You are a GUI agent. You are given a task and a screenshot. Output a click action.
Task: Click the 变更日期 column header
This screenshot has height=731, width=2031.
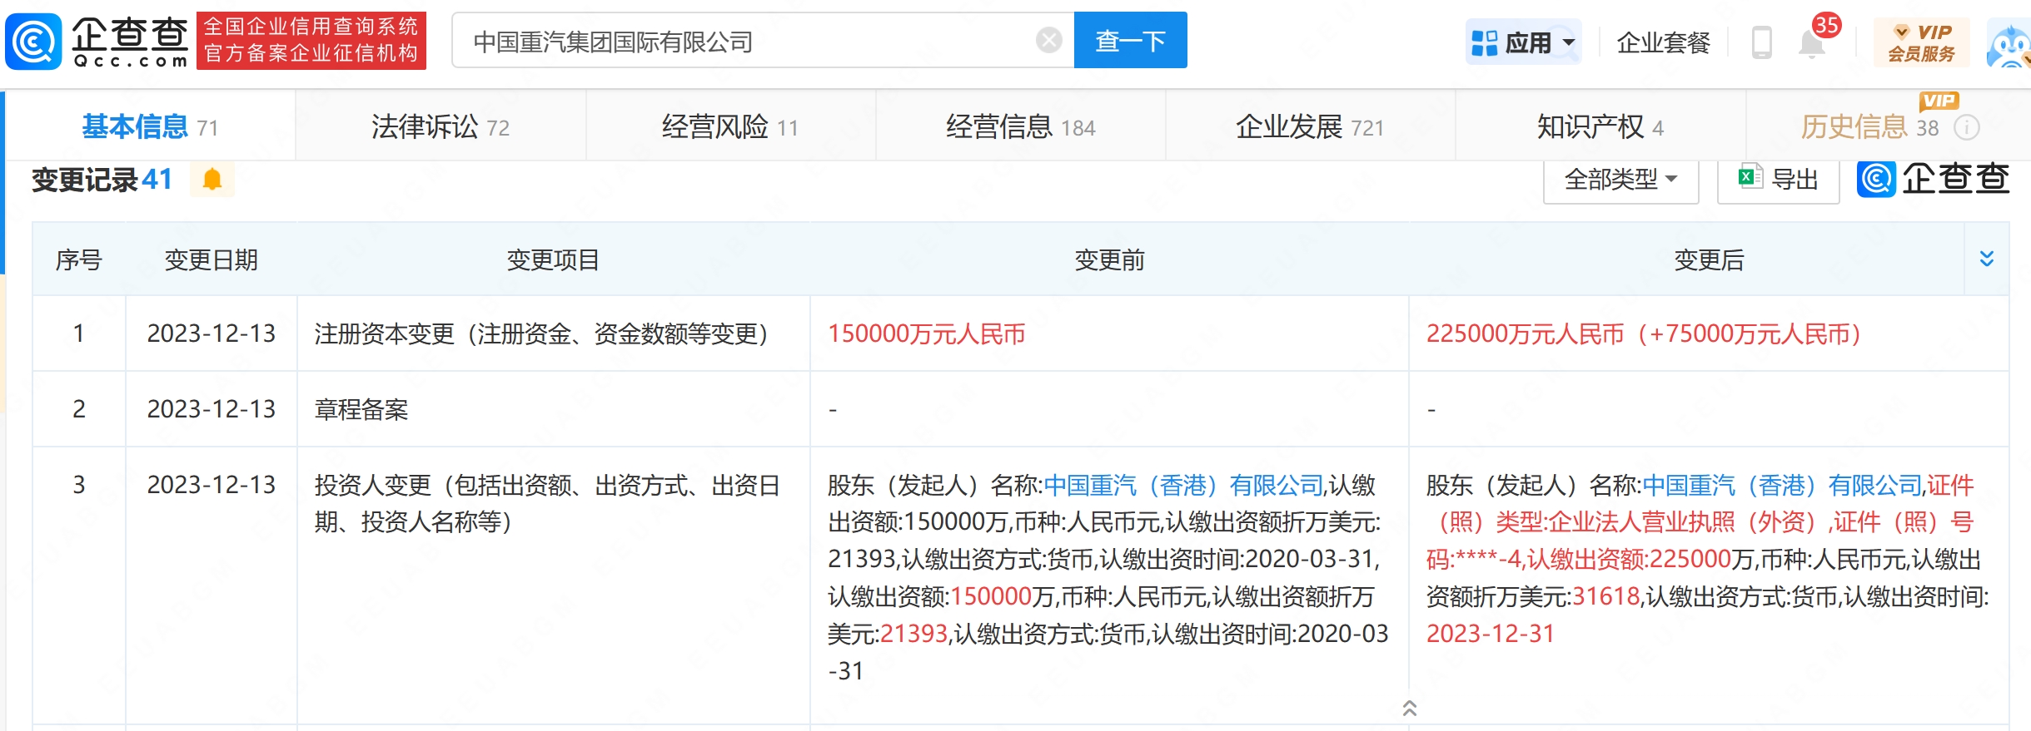click(212, 259)
